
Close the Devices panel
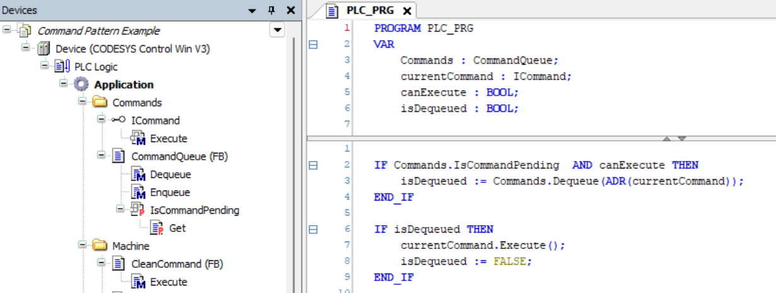tap(291, 10)
